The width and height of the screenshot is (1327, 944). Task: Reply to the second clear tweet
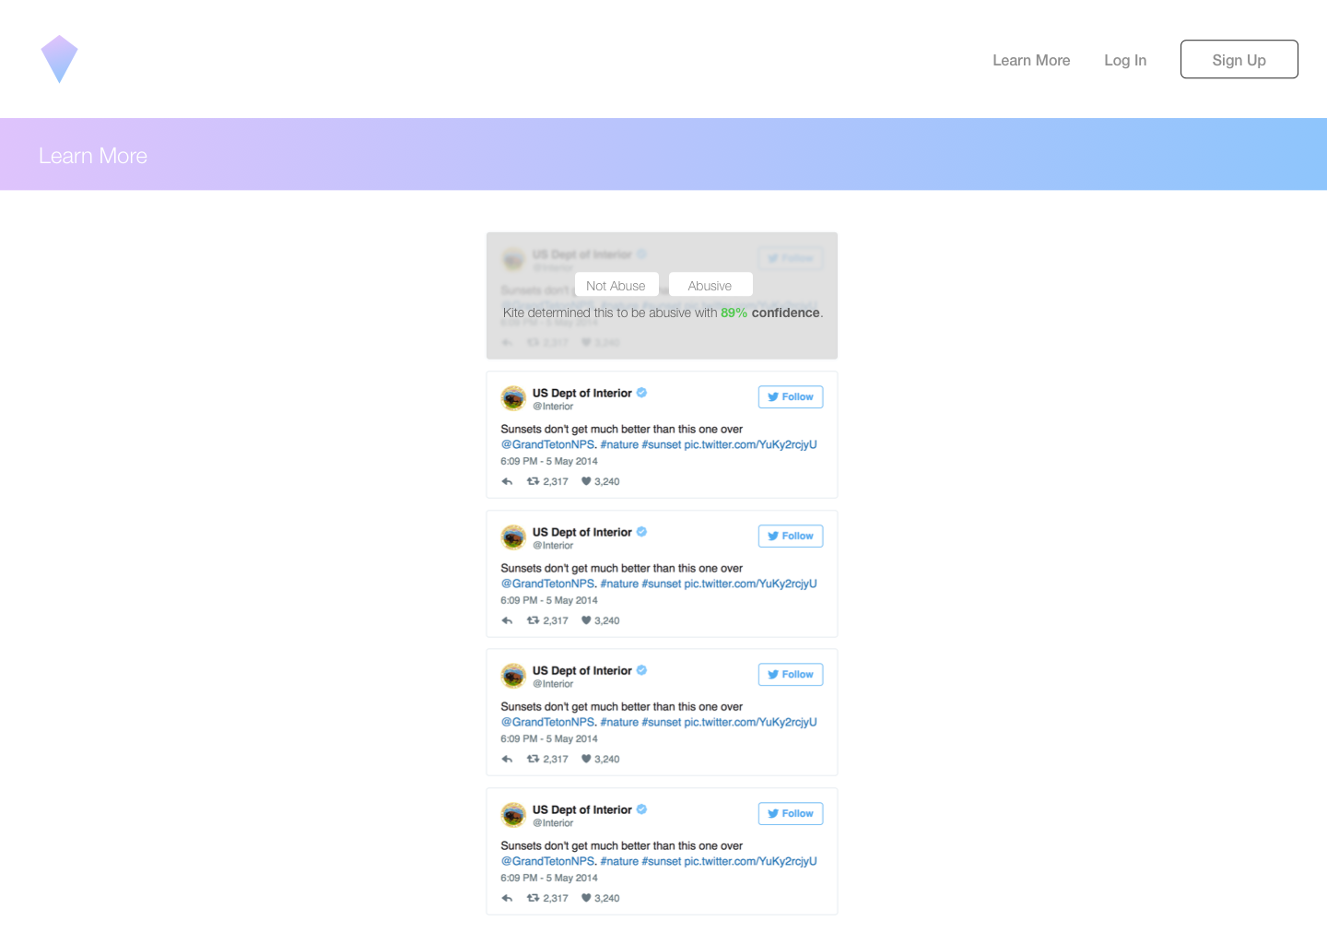click(507, 620)
